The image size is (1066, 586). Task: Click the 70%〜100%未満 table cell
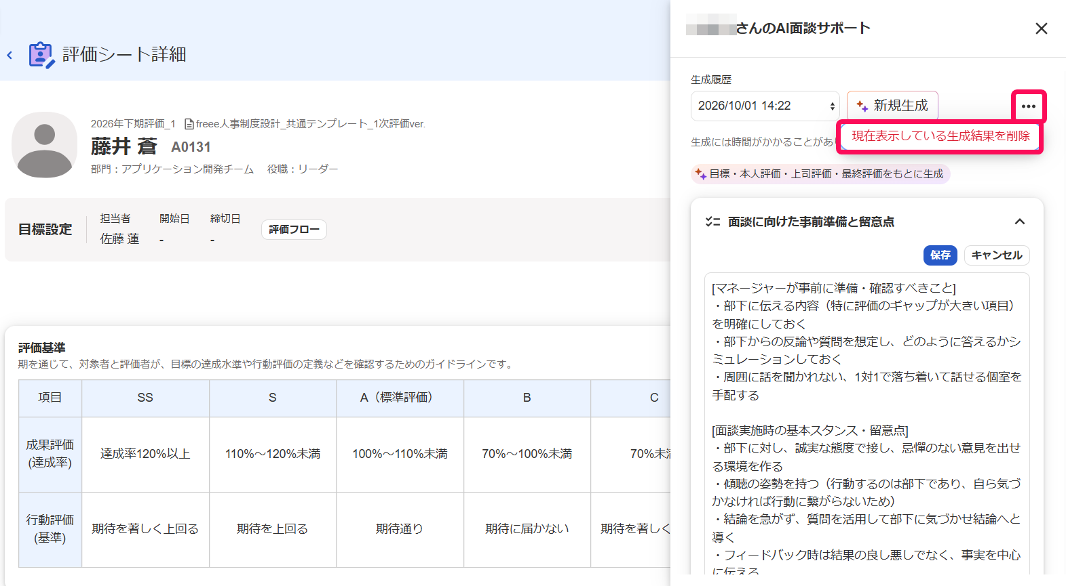coord(527,454)
